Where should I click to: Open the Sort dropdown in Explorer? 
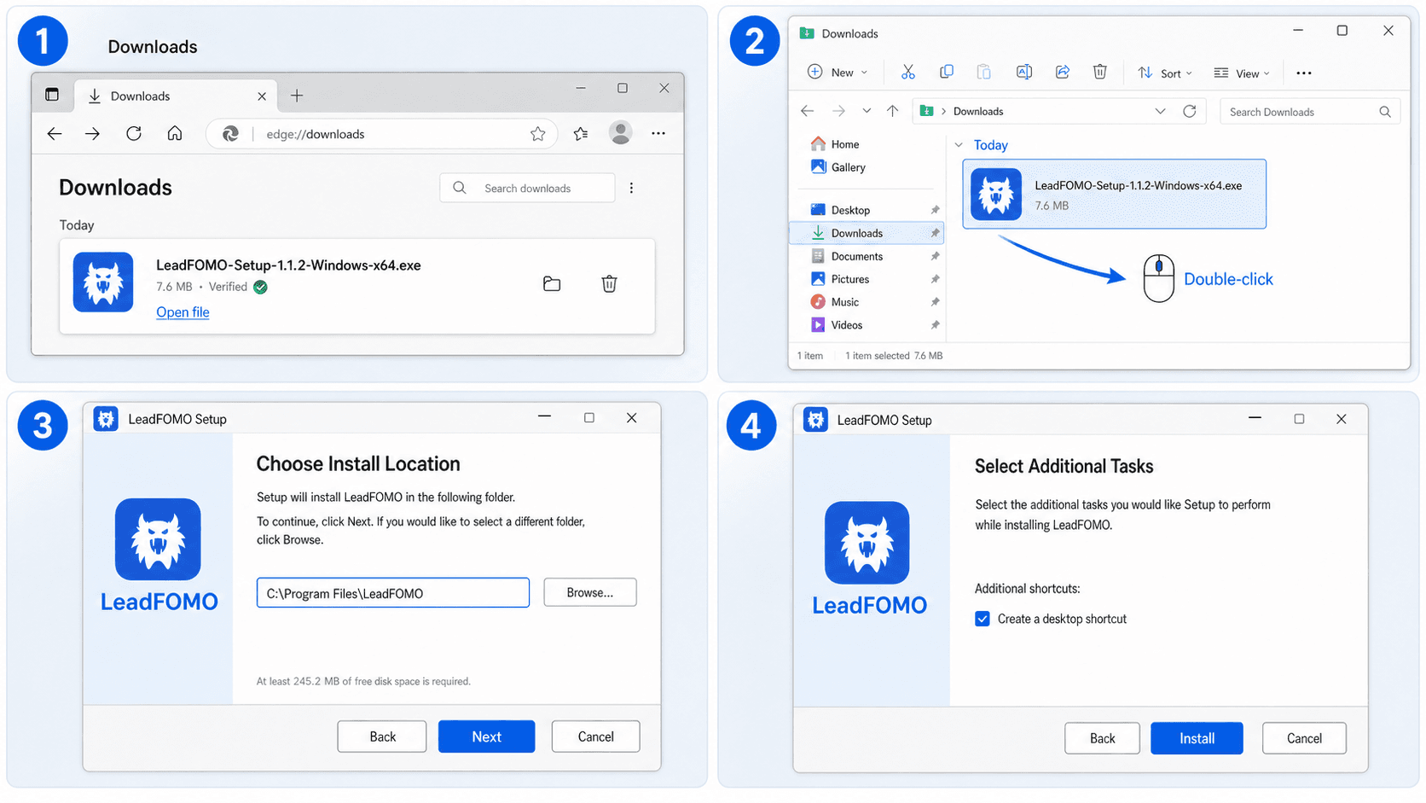(1165, 73)
